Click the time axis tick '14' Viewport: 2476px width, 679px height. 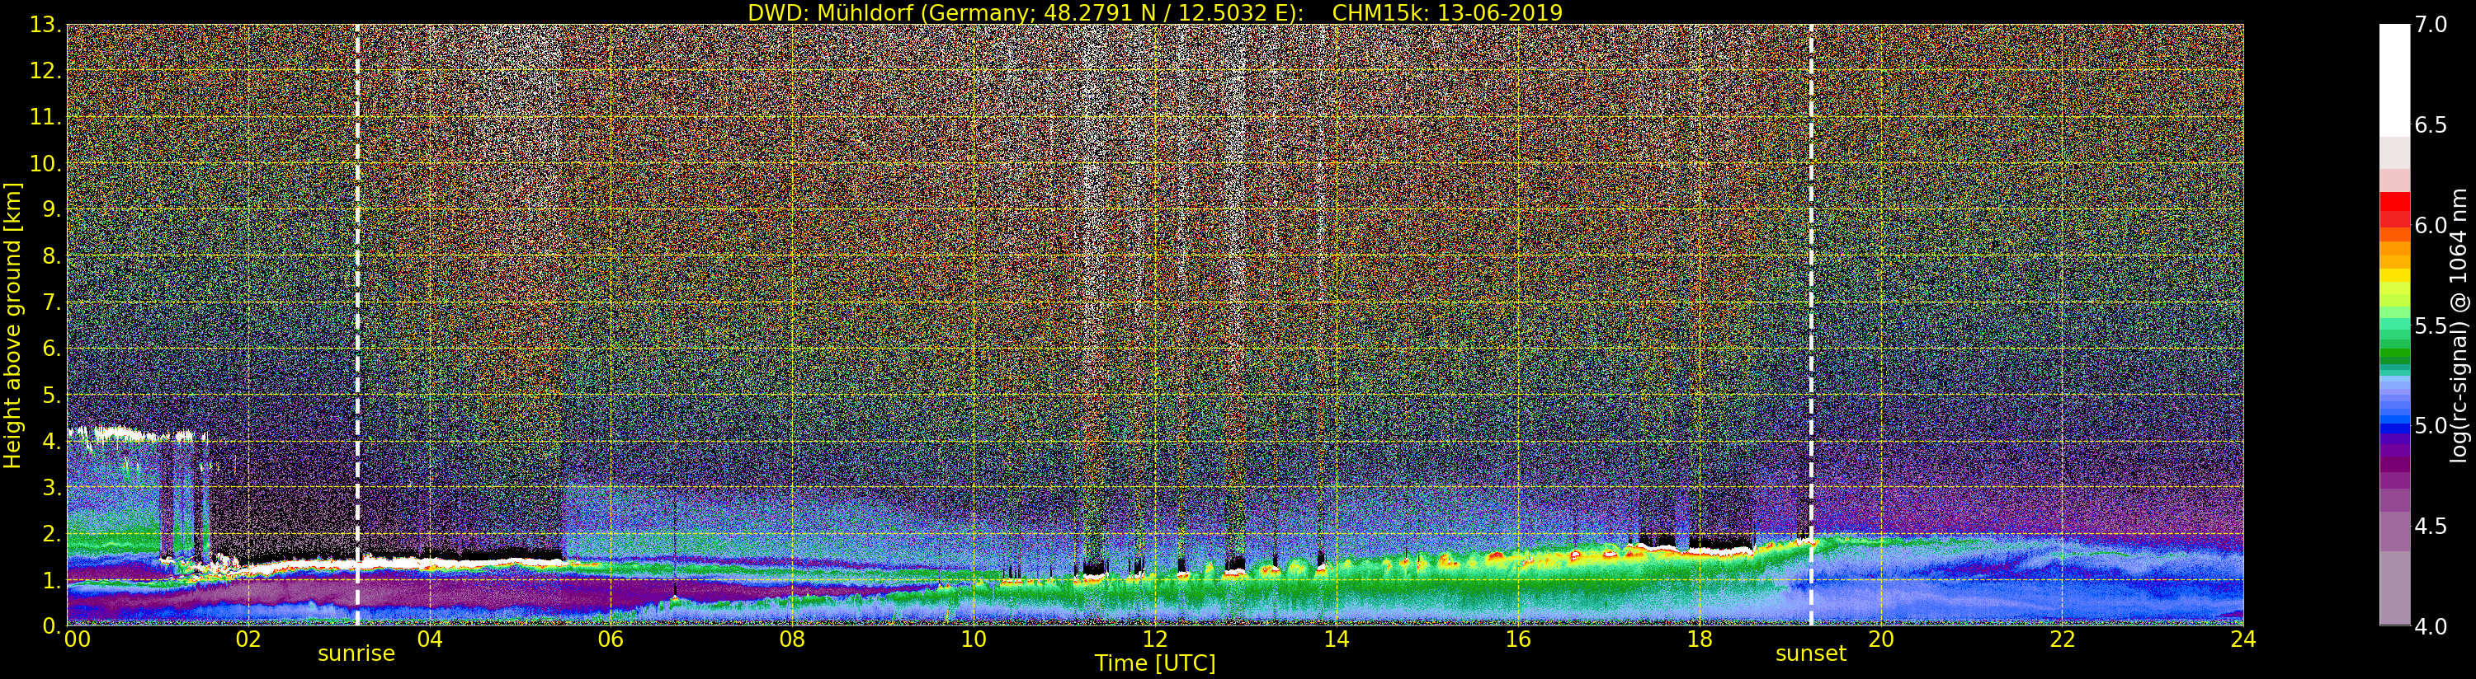pyautogui.click(x=1336, y=639)
